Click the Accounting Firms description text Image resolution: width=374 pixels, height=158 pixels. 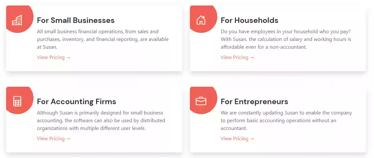point(101,121)
